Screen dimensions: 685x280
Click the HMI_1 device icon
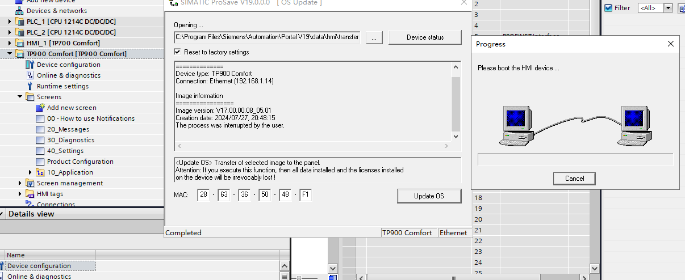click(20, 43)
